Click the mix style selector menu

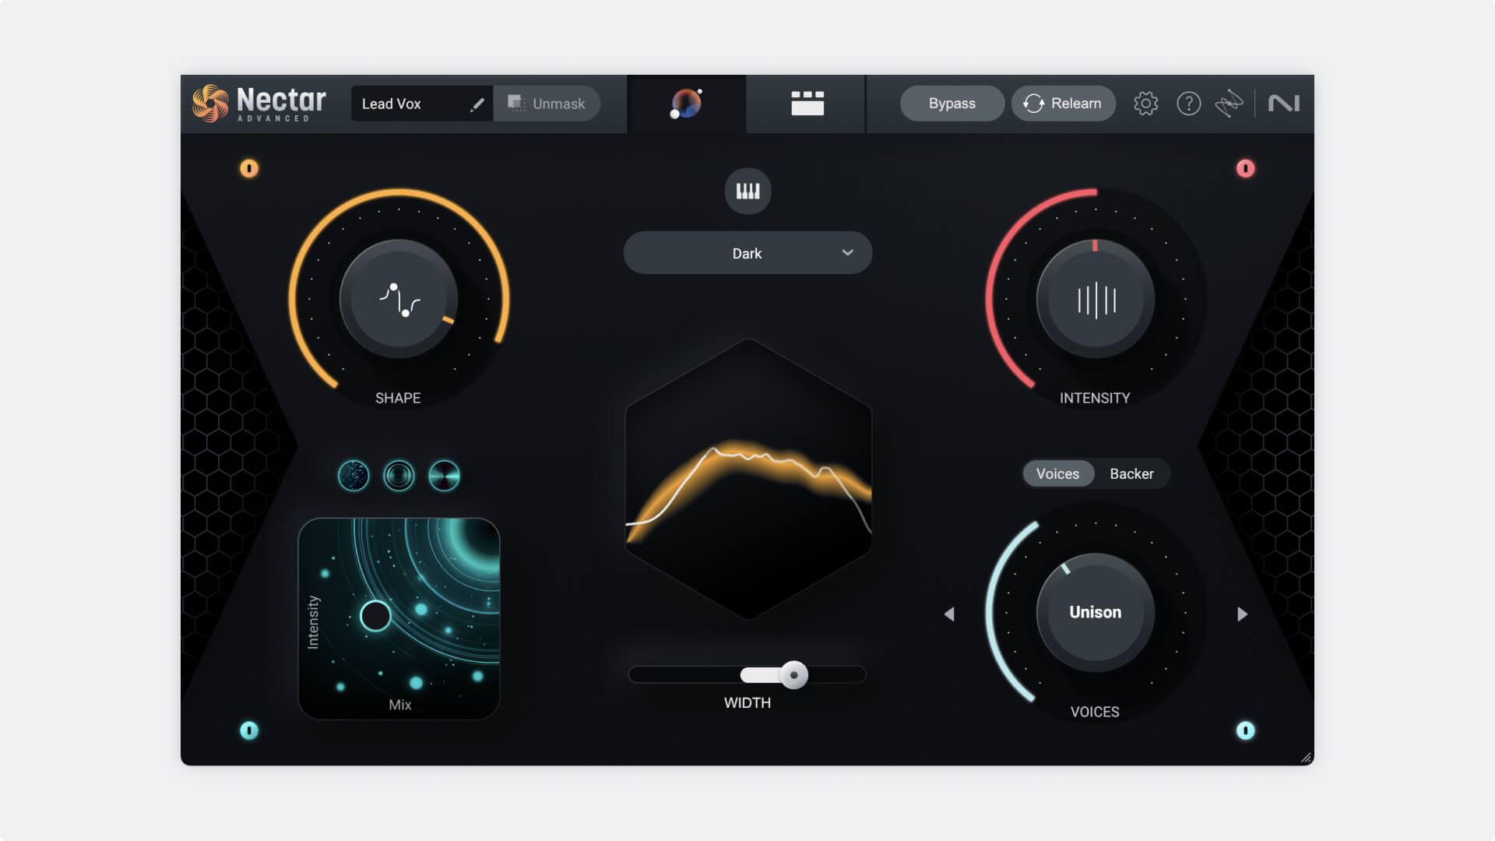click(x=747, y=252)
